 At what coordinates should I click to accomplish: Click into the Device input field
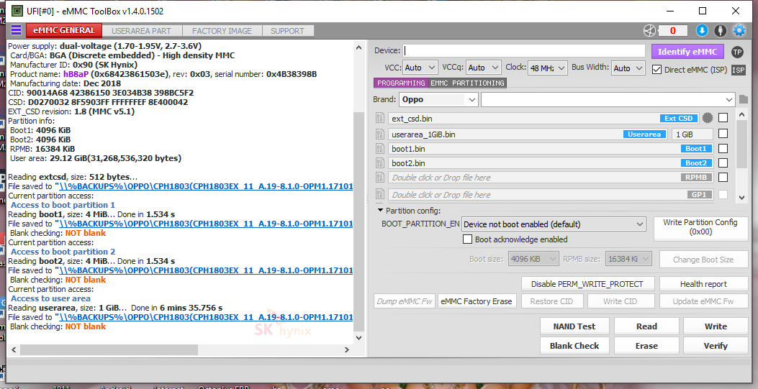[x=525, y=50]
